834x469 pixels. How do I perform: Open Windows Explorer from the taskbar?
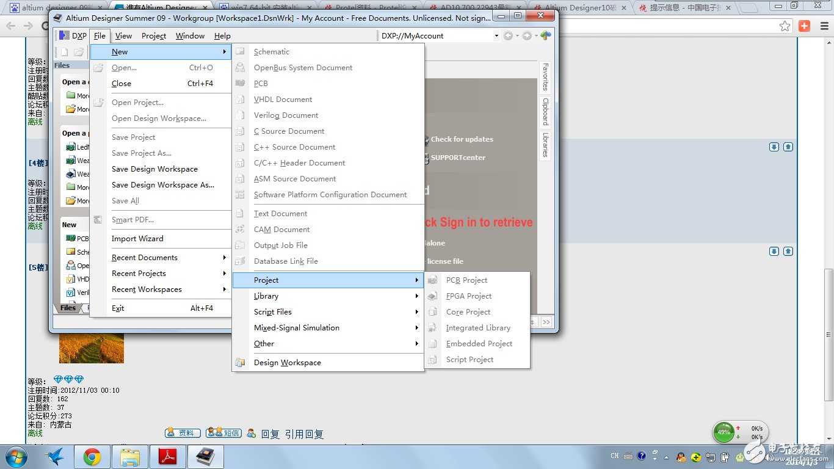(130, 457)
